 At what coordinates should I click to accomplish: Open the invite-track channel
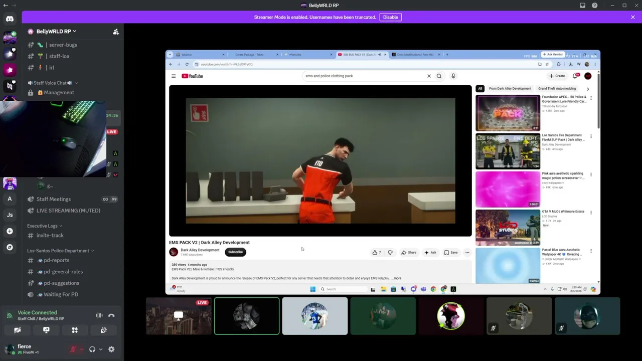[73, 235]
